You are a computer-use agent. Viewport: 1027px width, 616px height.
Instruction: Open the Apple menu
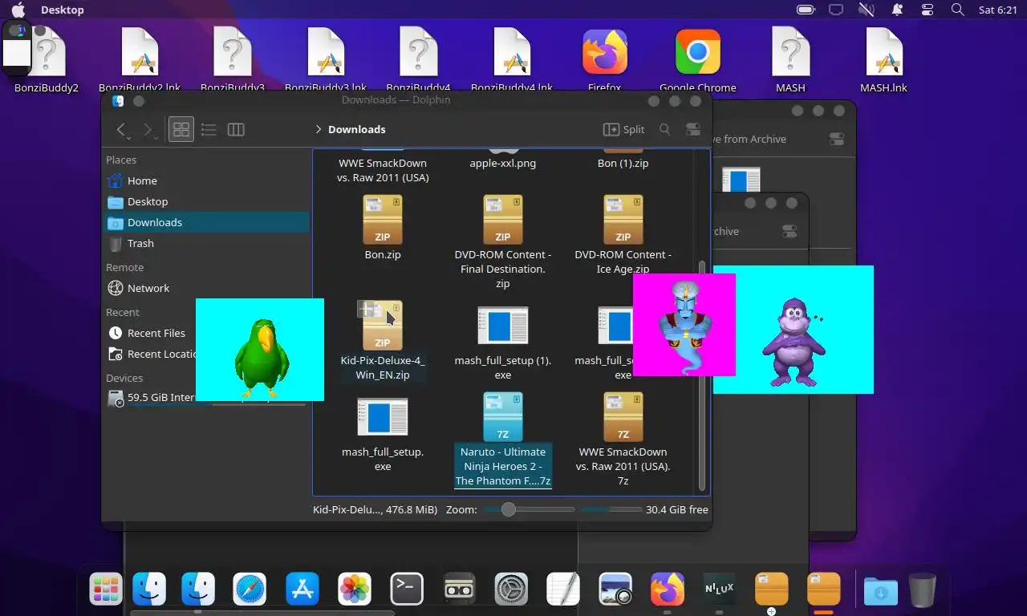[x=18, y=10]
